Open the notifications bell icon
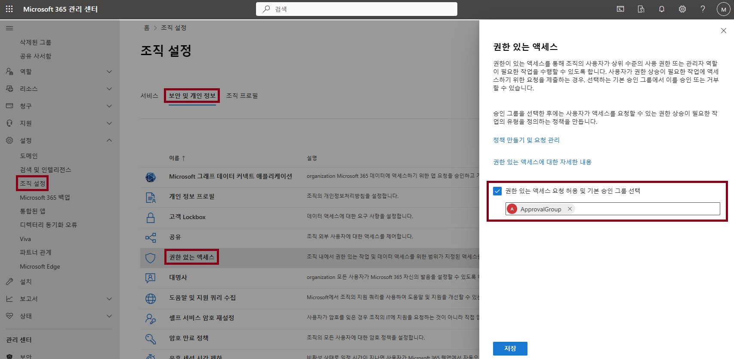 [662, 9]
